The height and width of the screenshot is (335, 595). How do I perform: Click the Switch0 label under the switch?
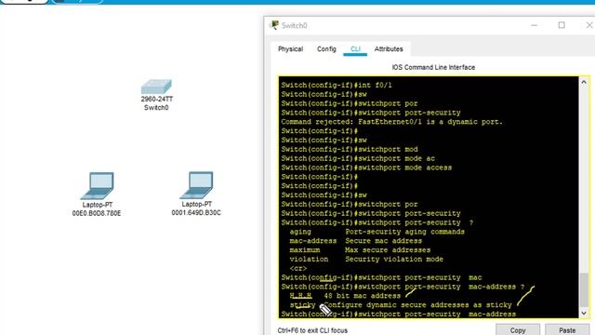point(156,108)
